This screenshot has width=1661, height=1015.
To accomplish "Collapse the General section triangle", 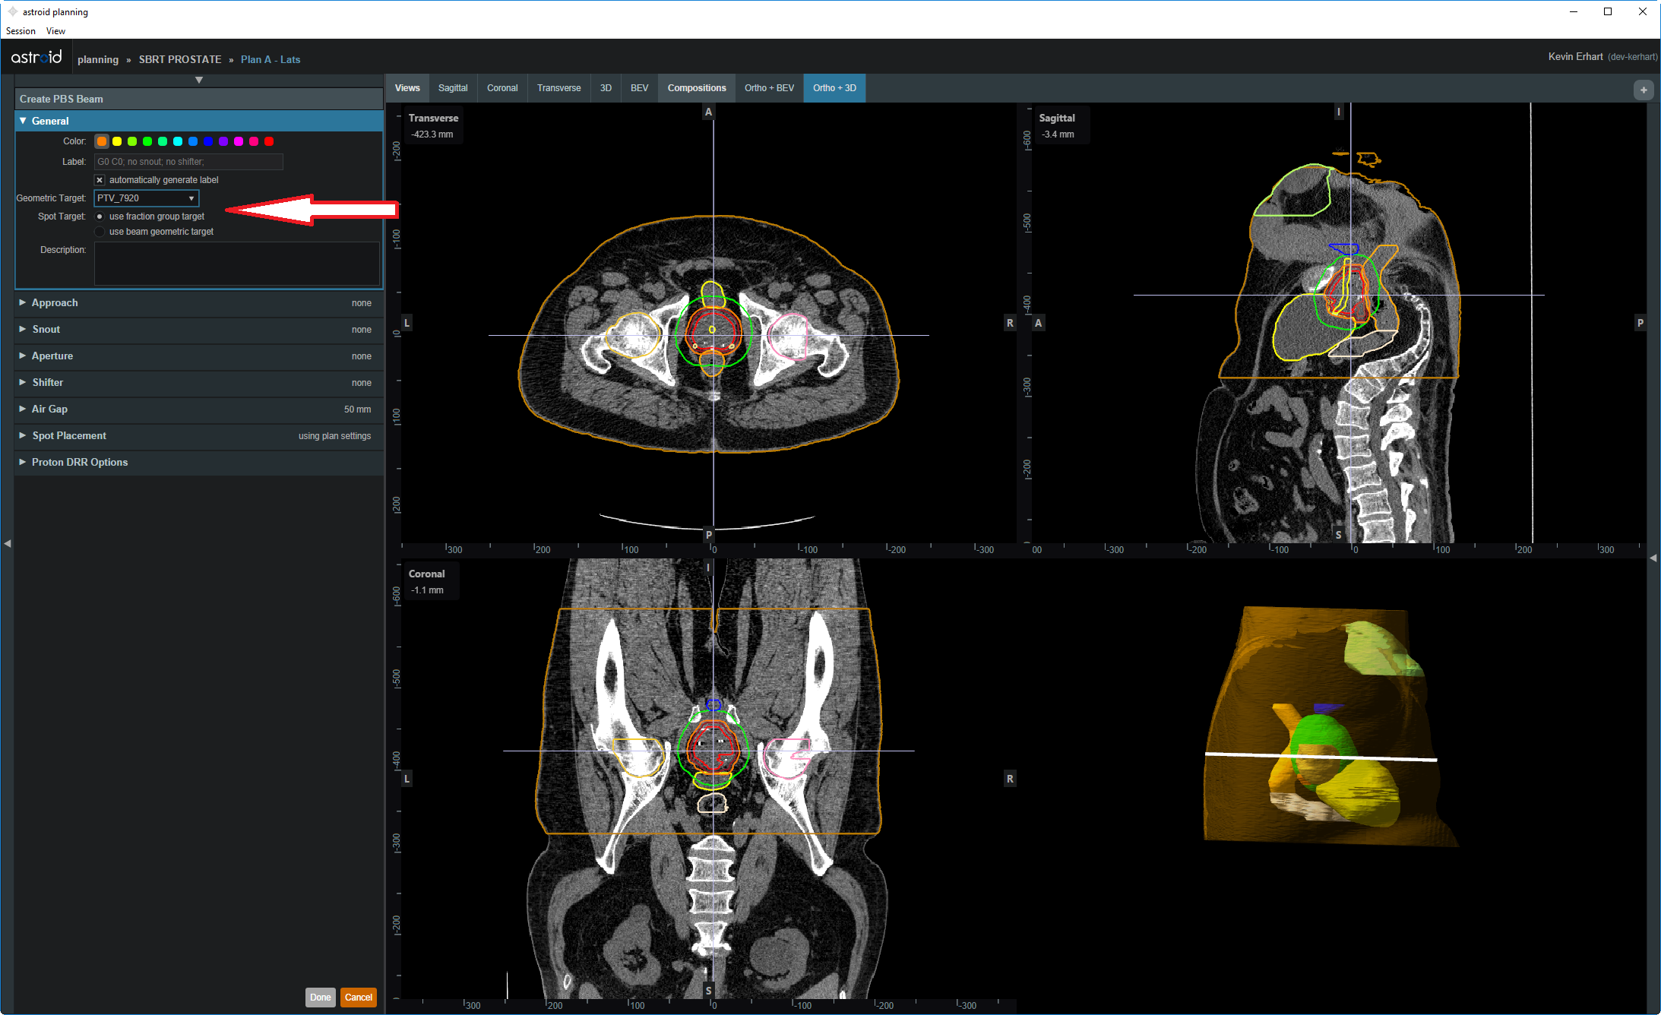I will click(23, 121).
